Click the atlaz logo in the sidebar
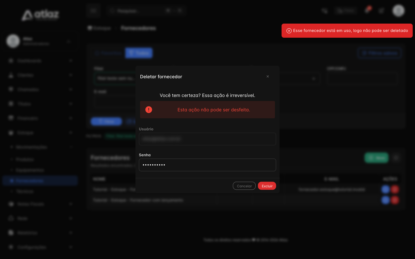The width and height of the screenshot is (415, 259). tap(40, 15)
